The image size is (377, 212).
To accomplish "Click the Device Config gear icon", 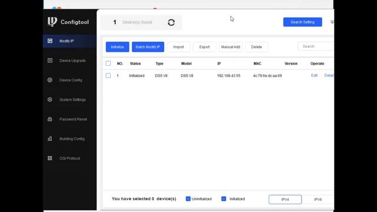I will point(49,80).
